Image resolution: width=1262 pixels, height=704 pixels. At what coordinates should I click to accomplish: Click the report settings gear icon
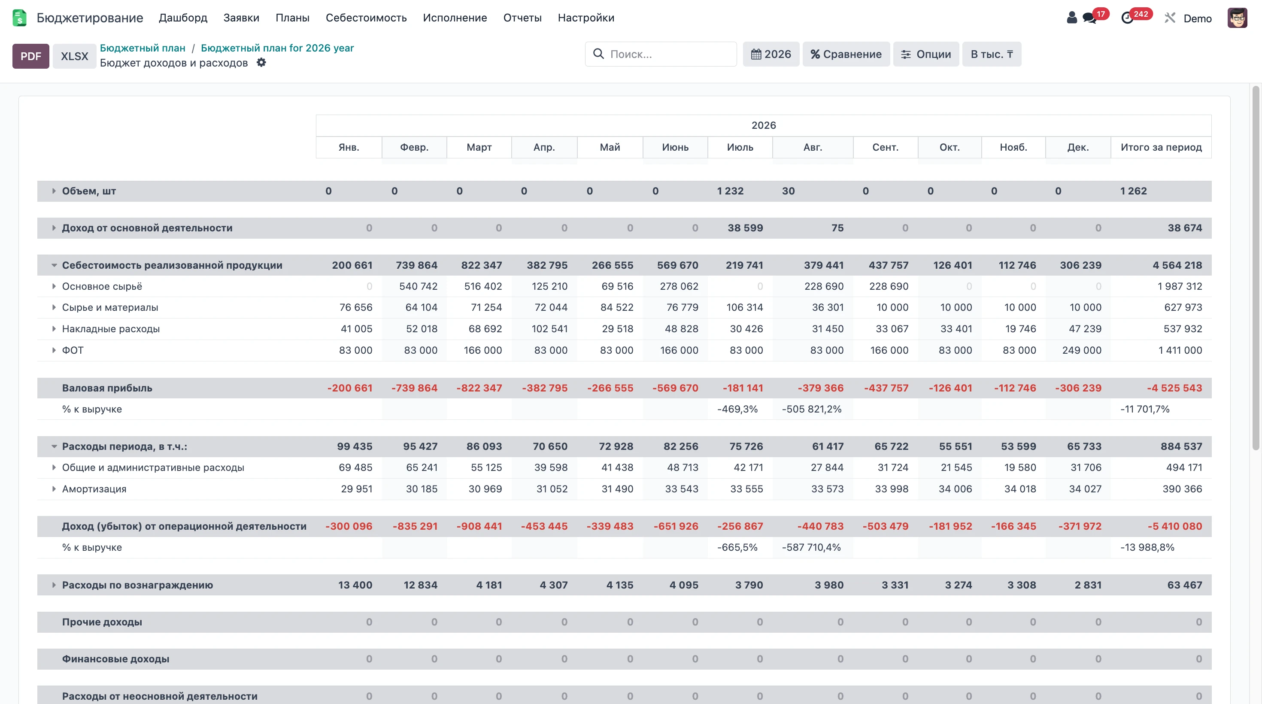pos(261,63)
